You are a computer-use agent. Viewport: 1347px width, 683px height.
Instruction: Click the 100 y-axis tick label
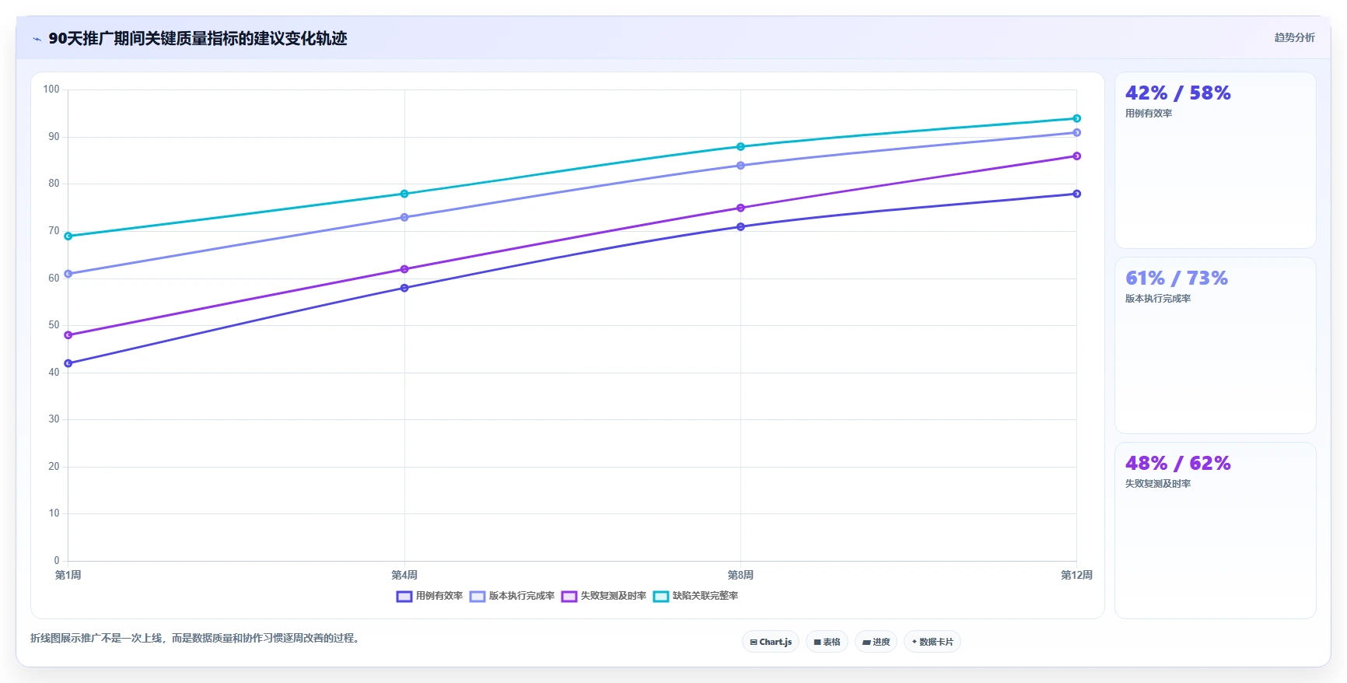coord(51,89)
